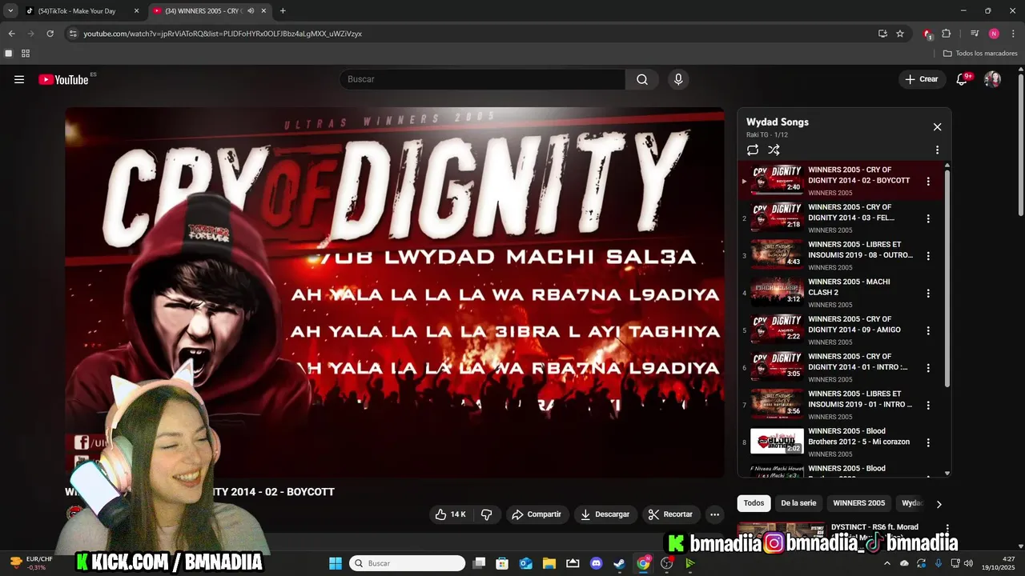
Task: Open Outlook from taskbar
Action: (x=525, y=563)
